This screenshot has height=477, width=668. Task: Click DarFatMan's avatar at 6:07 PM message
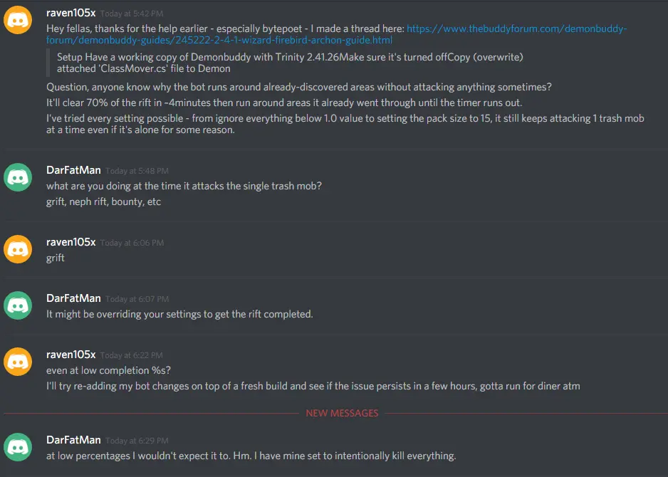[18, 305]
